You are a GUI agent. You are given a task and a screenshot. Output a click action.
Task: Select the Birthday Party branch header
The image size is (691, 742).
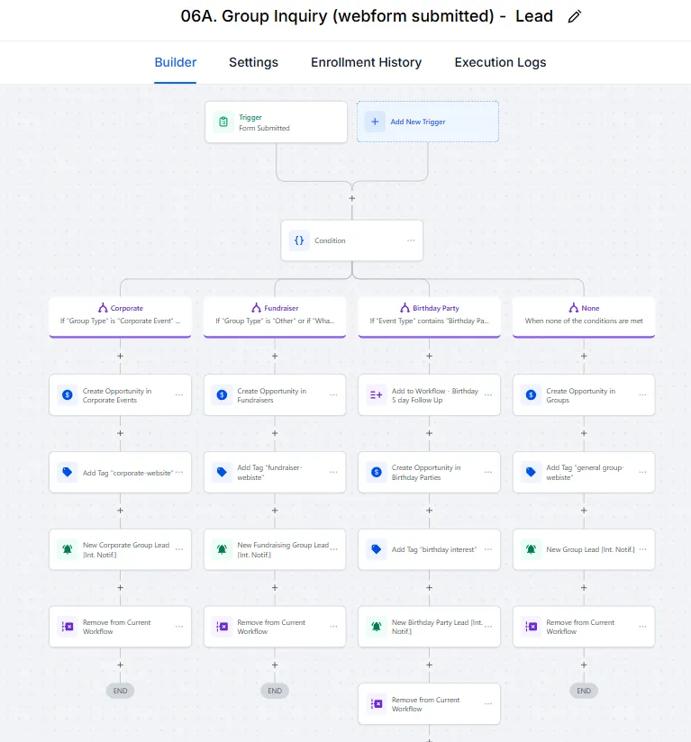[x=429, y=316]
